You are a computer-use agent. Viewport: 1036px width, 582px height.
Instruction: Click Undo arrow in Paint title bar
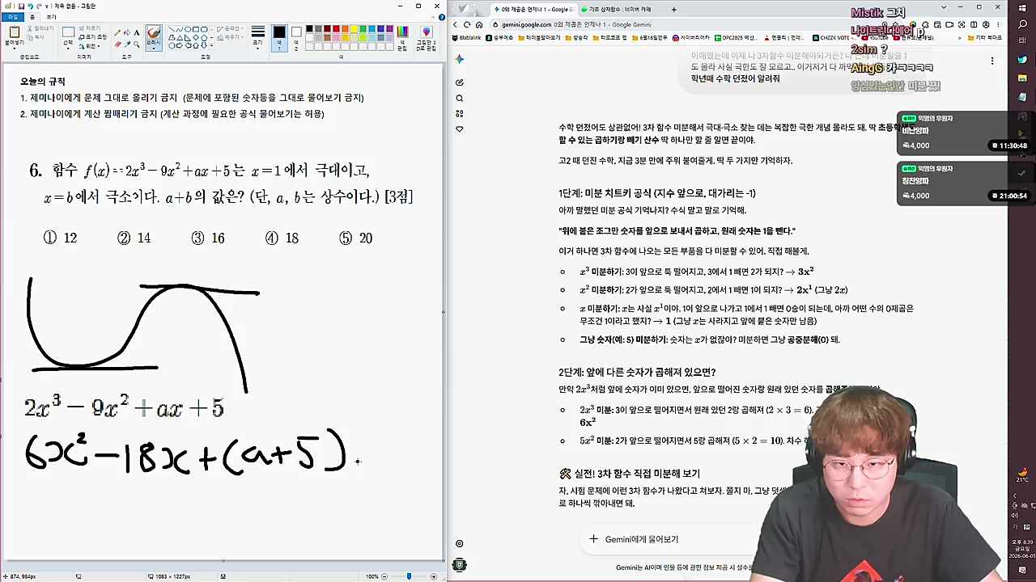click(30, 6)
